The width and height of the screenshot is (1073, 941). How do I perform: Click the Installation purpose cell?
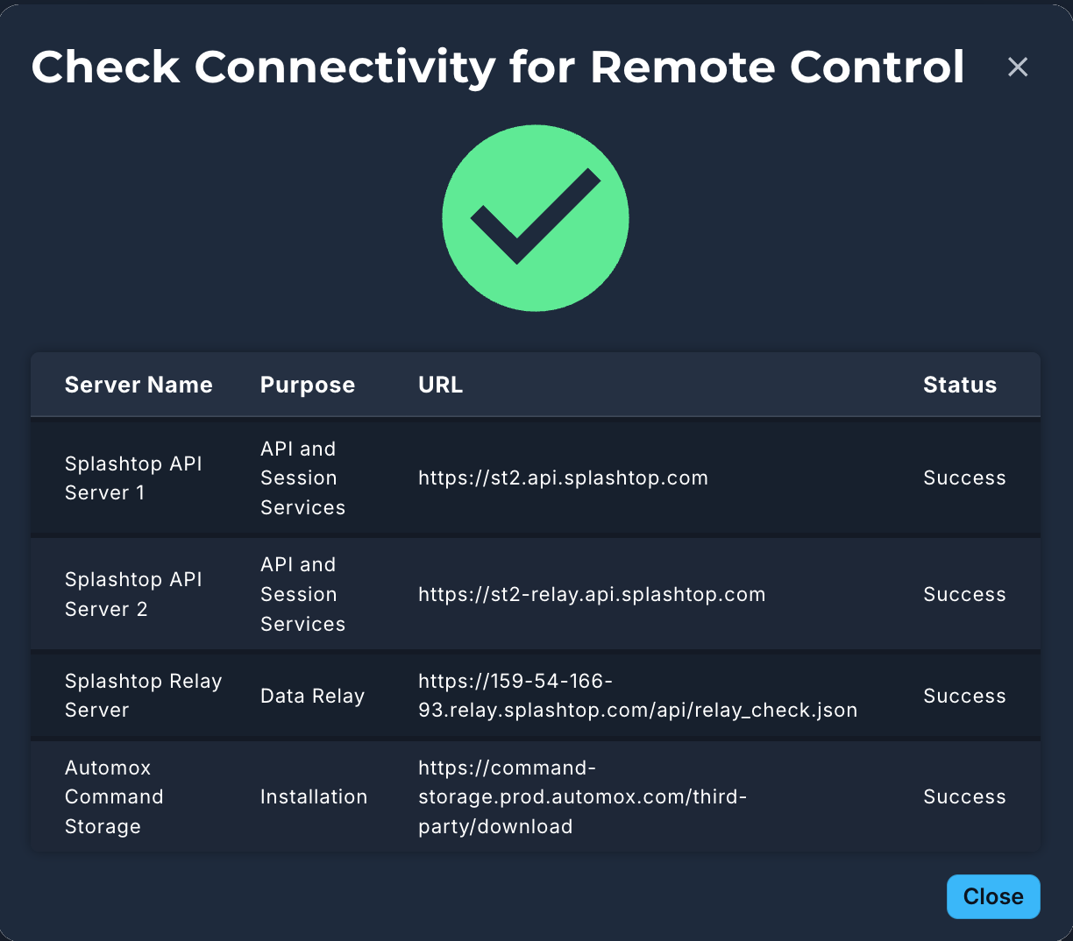coord(314,796)
